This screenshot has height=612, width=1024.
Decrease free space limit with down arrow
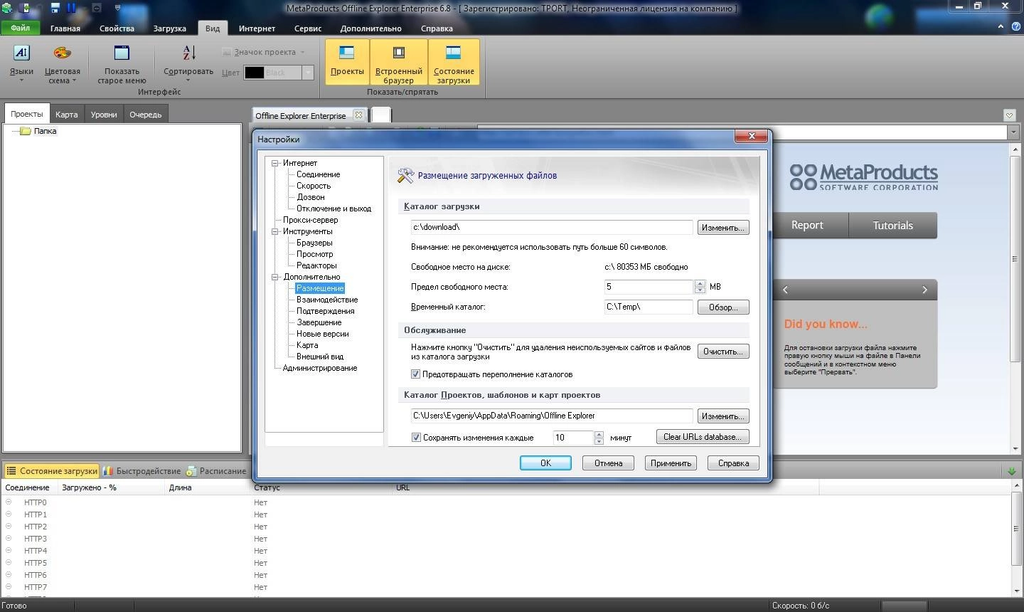coord(700,290)
